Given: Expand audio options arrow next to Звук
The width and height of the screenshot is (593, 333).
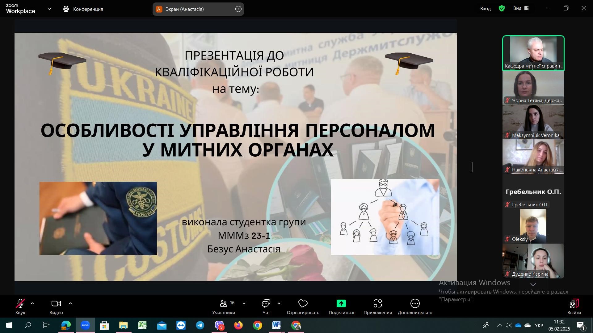Looking at the screenshot, I should click(x=32, y=304).
